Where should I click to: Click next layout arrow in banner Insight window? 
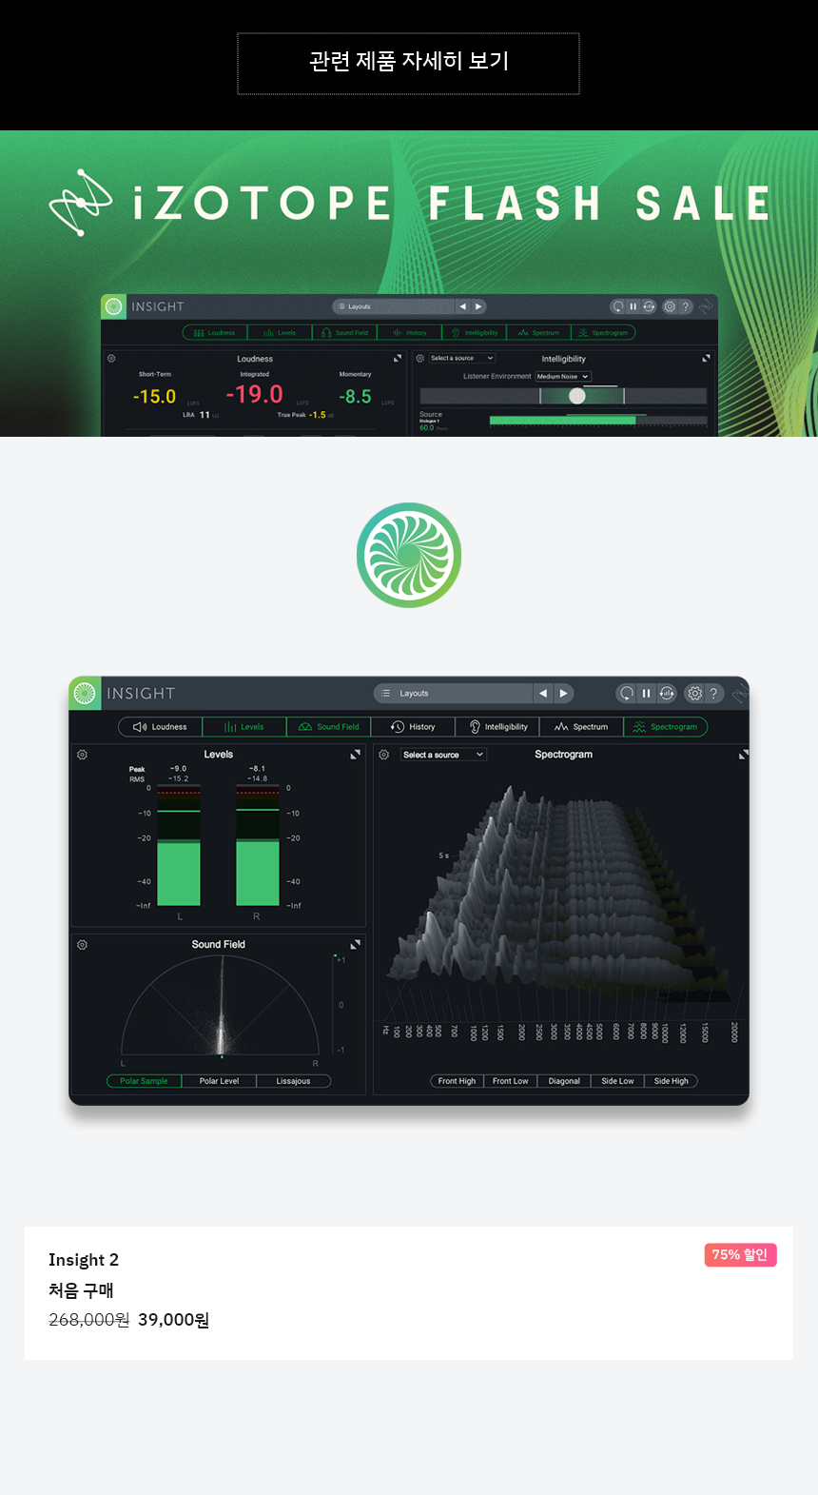coord(478,306)
